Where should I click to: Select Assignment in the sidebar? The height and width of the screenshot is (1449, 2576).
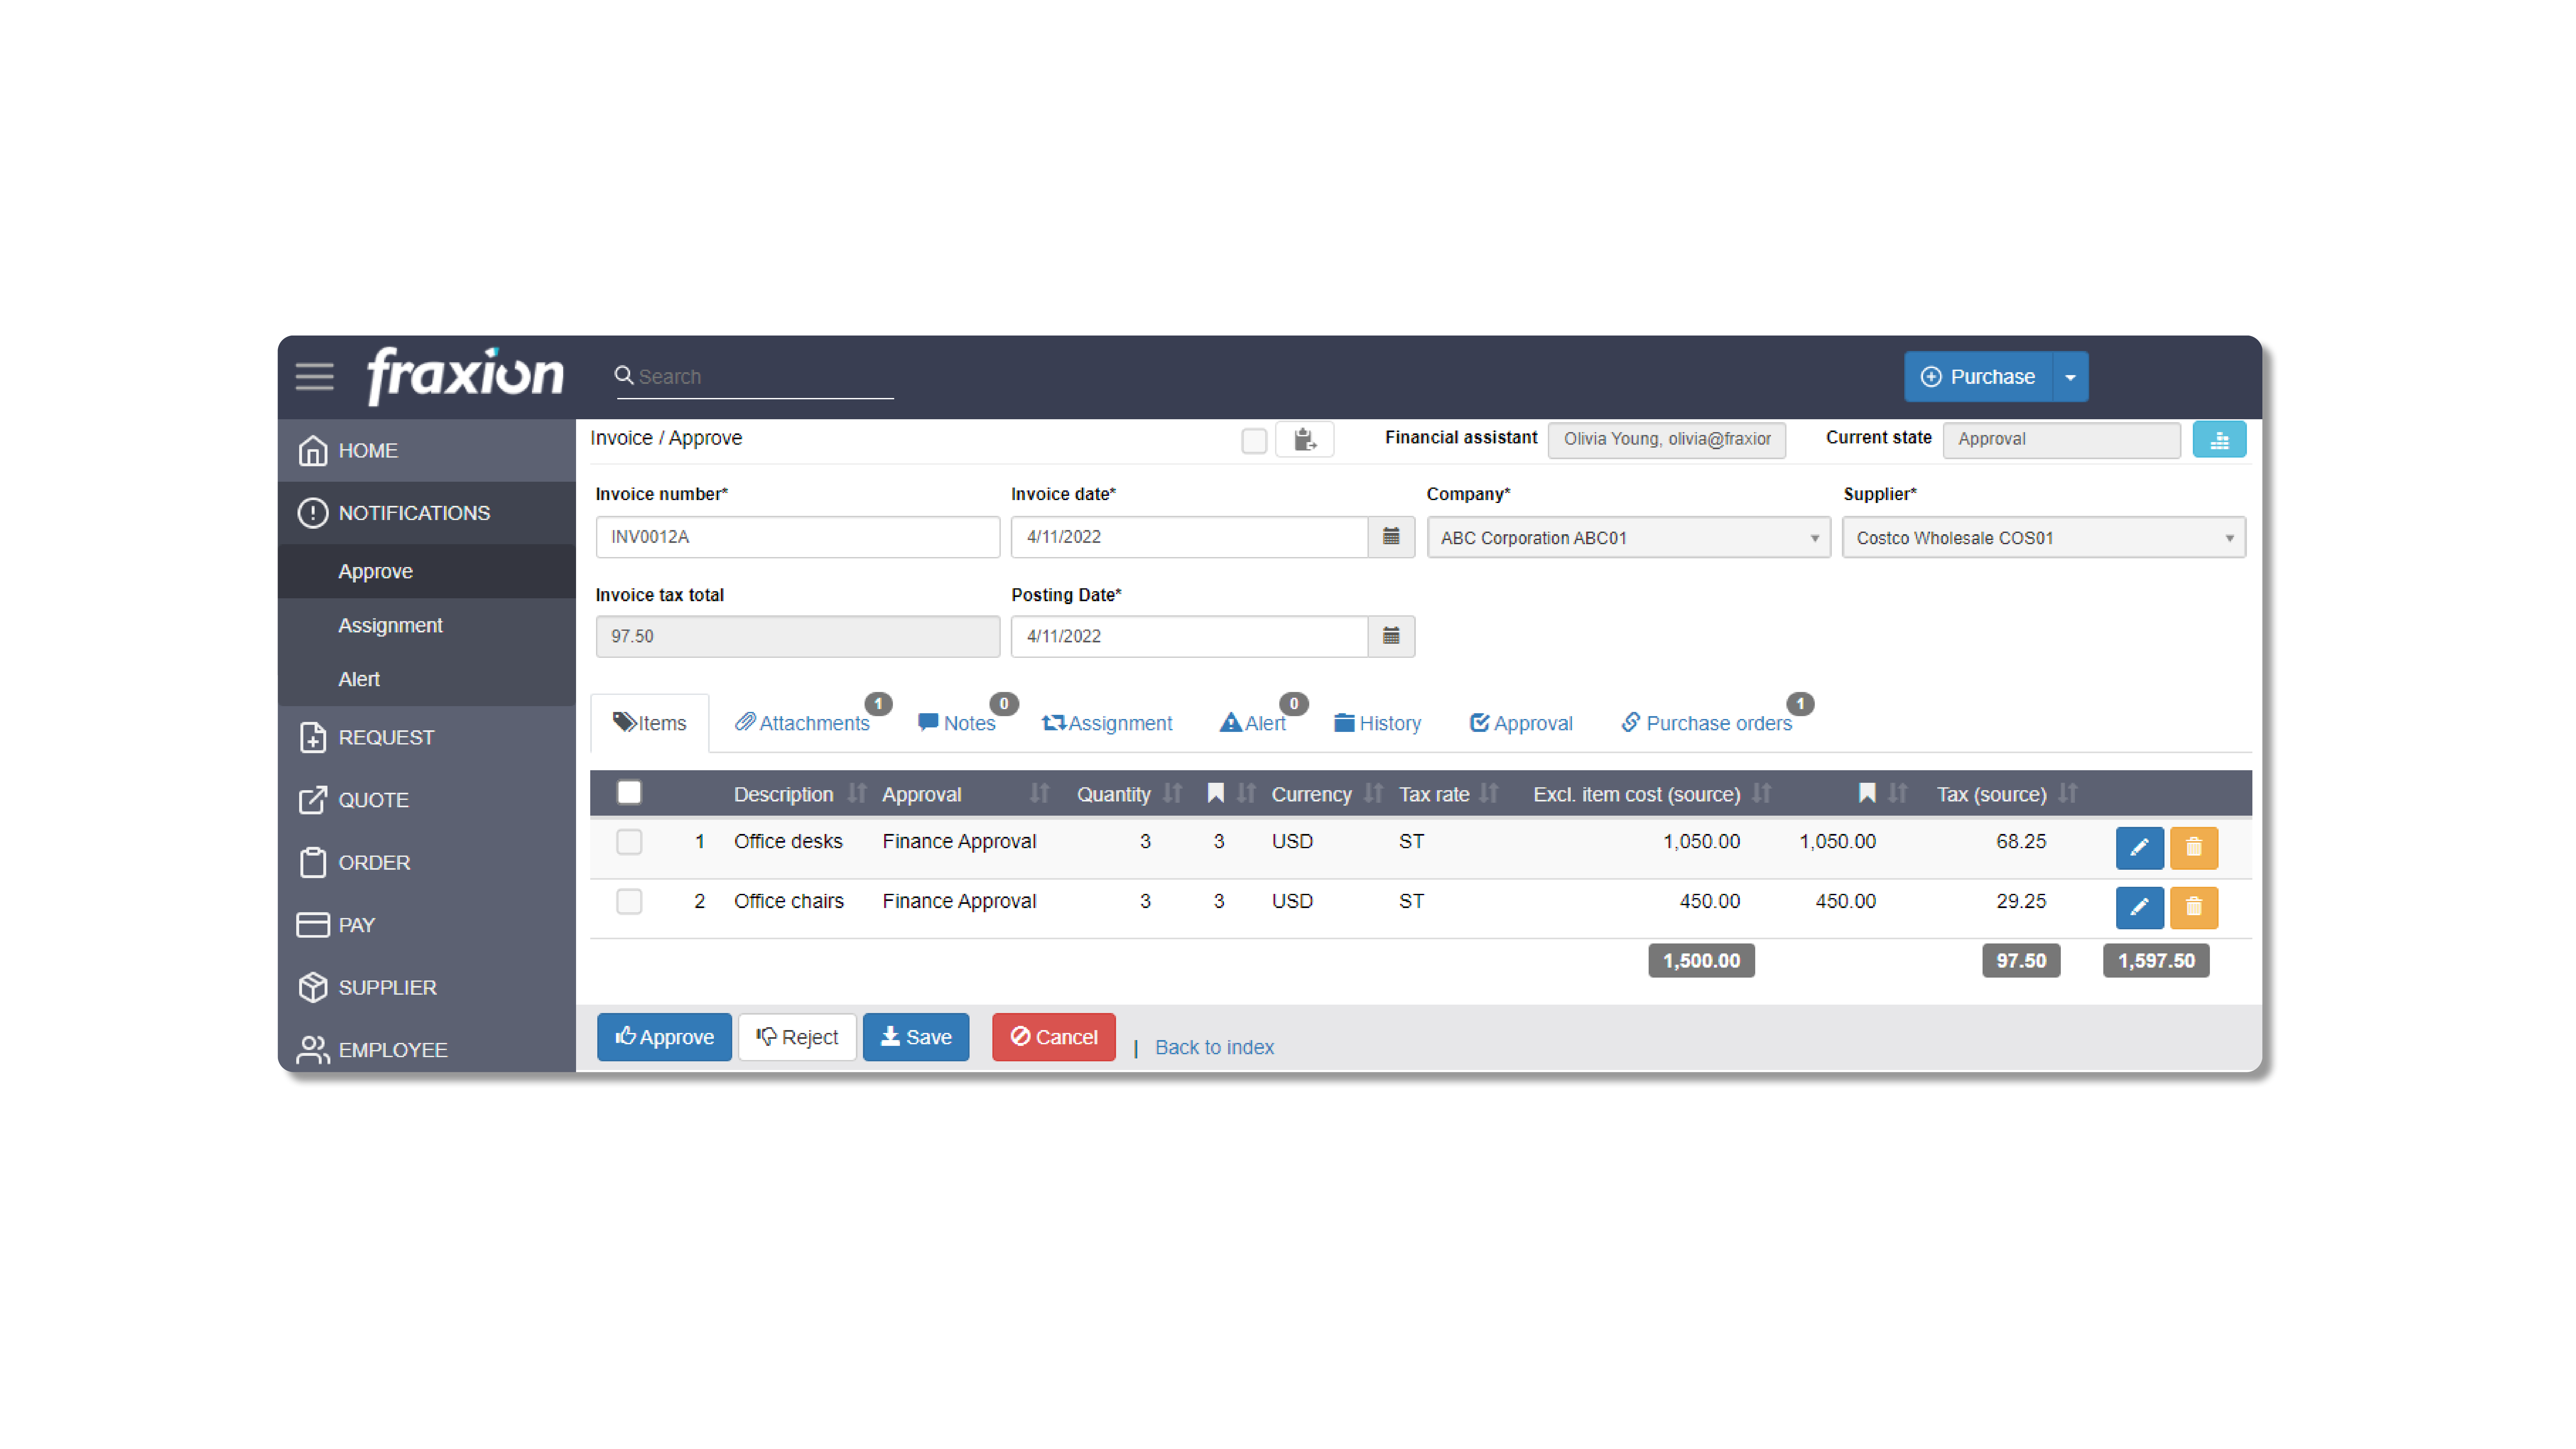[x=427, y=625]
